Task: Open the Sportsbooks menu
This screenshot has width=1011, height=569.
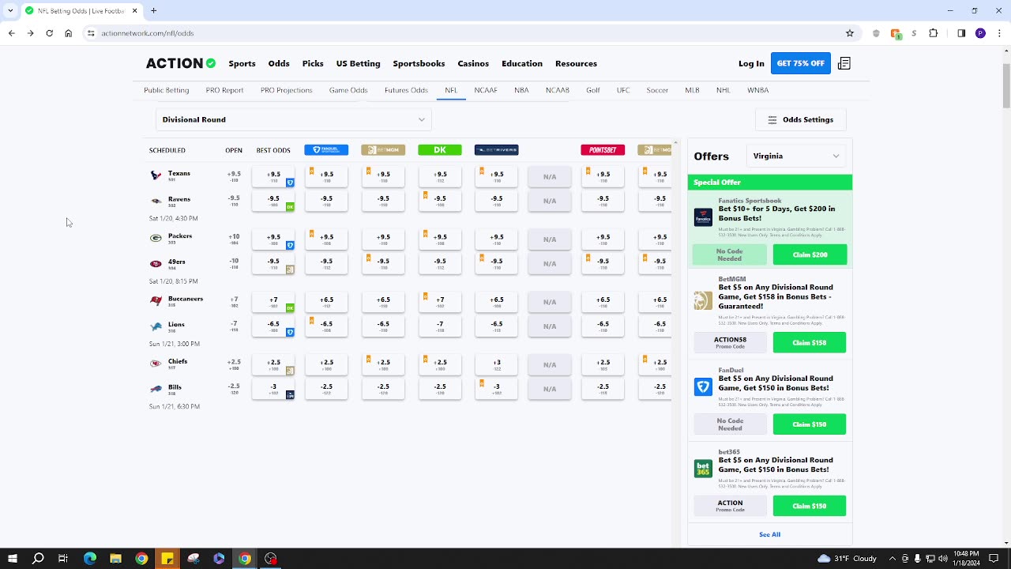Action: click(419, 63)
